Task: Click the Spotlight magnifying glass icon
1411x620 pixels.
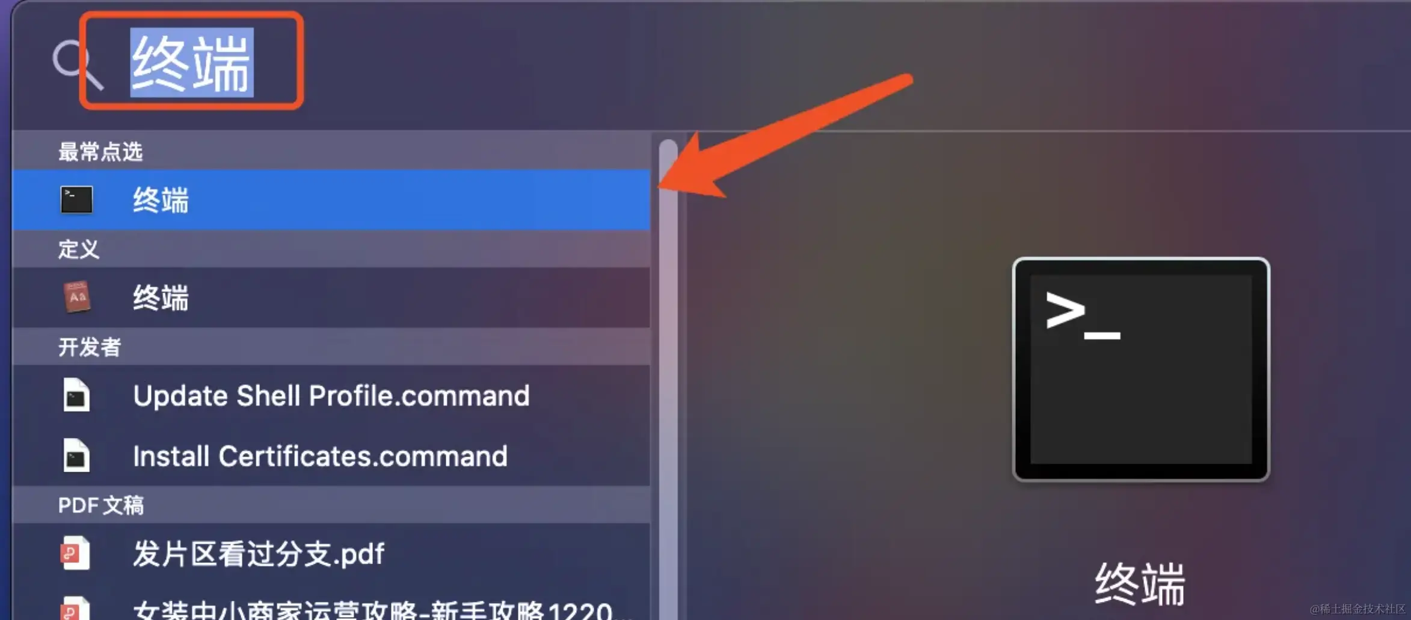Action: (78, 64)
